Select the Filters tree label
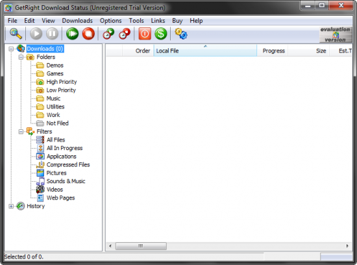The image size is (357, 265). pyautogui.click(x=44, y=131)
